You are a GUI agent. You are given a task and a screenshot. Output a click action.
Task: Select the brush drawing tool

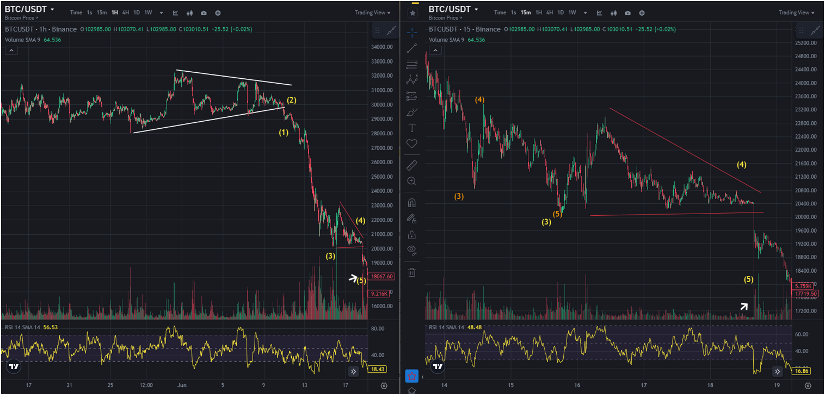pos(412,112)
